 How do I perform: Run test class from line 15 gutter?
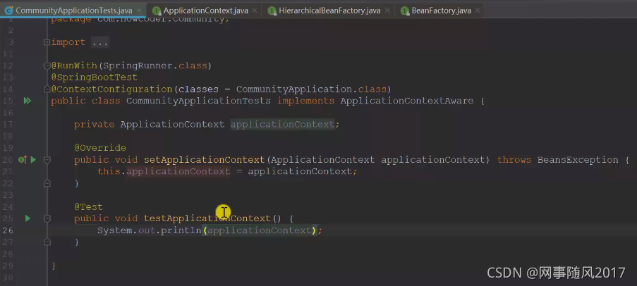(x=28, y=101)
